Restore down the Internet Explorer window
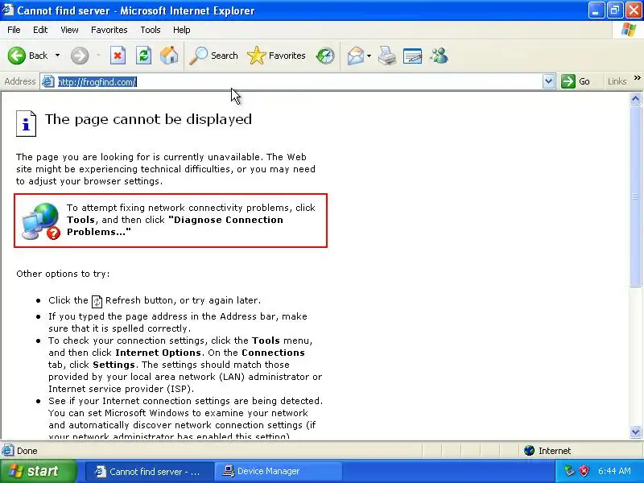Viewport: 644px width, 483px height. point(614,10)
